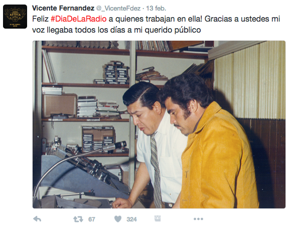Open the three-dot more options menu
This screenshot has height=228, width=289.
point(198,219)
